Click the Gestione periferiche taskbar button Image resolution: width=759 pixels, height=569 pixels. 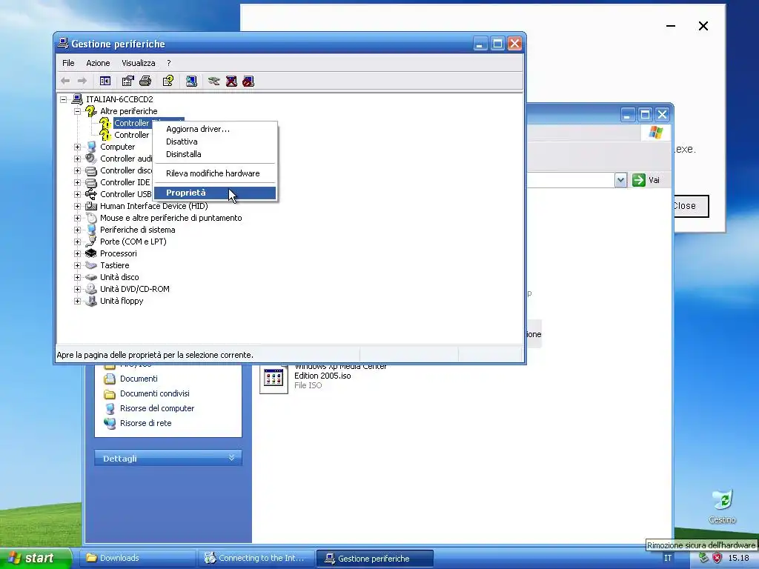[374, 559]
